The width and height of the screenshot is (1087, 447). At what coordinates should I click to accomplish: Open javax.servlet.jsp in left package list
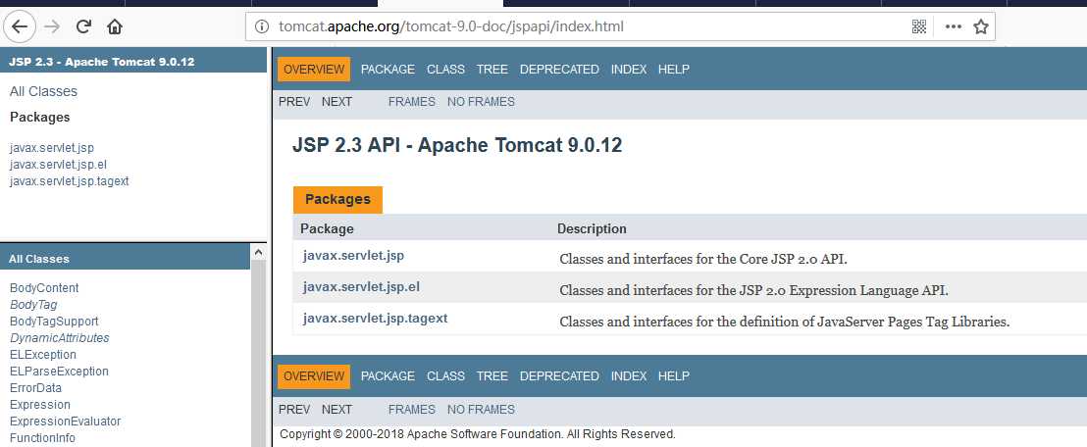[52, 148]
